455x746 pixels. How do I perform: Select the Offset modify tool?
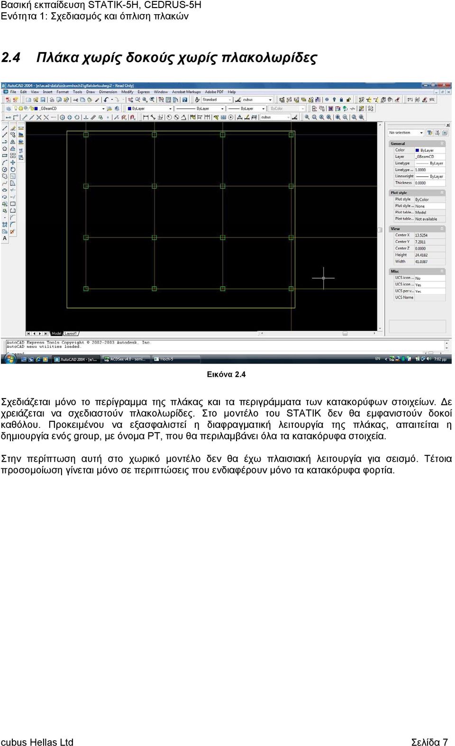(13, 148)
